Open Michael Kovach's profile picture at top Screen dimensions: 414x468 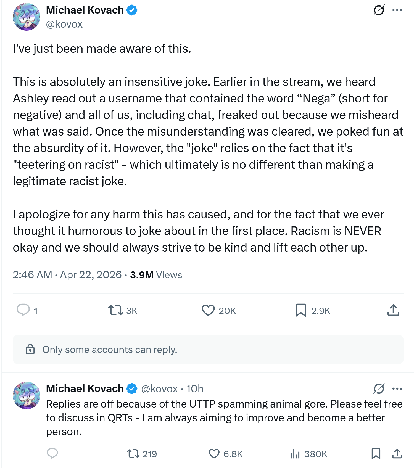(27, 17)
